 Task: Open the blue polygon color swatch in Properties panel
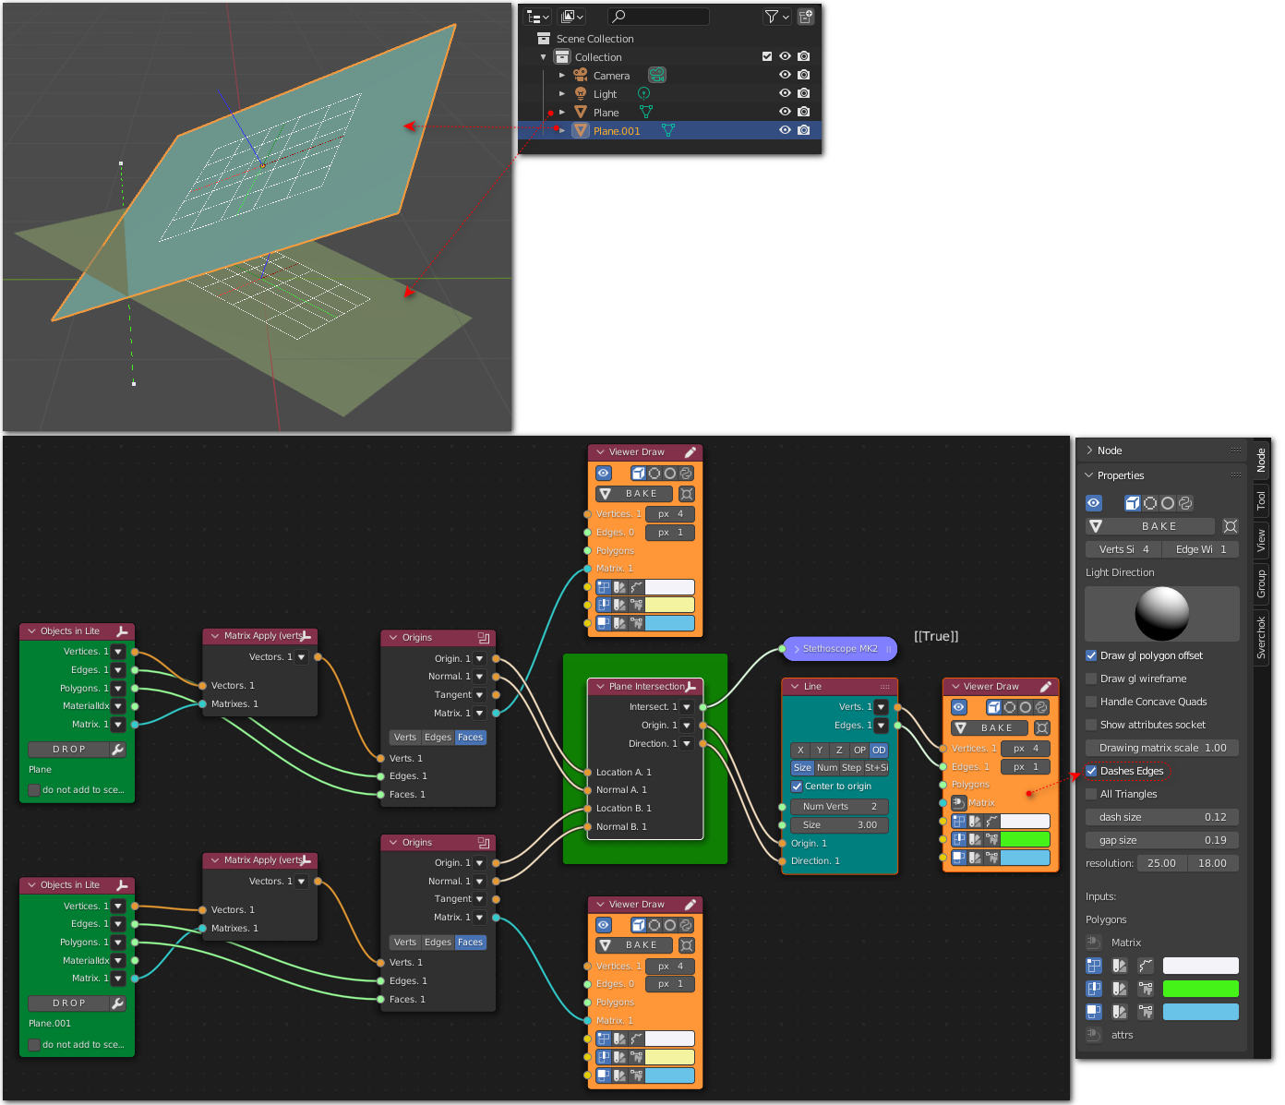(1200, 1012)
